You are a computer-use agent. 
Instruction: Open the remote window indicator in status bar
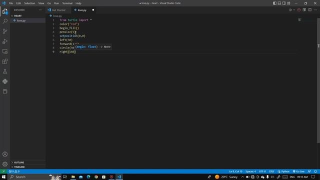3,171
